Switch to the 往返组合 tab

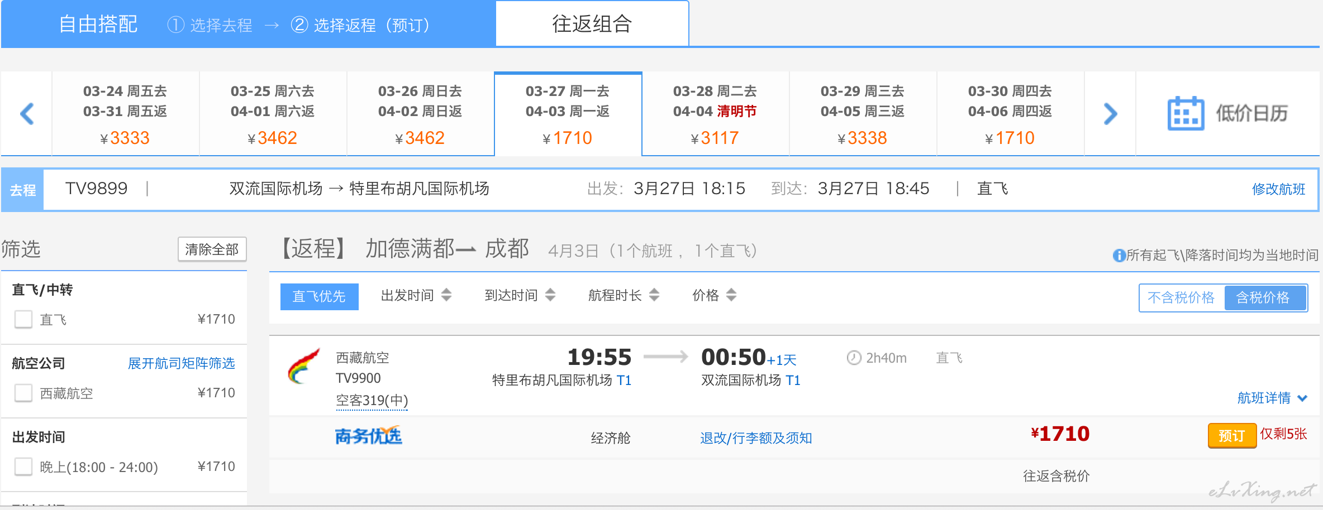pyautogui.click(x=592, y=24)
